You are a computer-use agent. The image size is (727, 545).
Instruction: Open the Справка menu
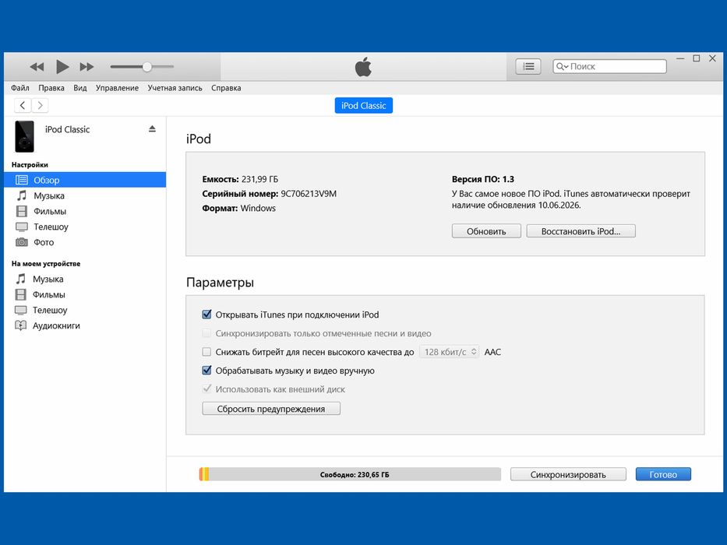[226, 87]
